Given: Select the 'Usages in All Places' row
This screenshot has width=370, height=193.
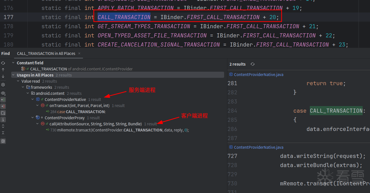Looking at the screenshot, I should point(118,75).
